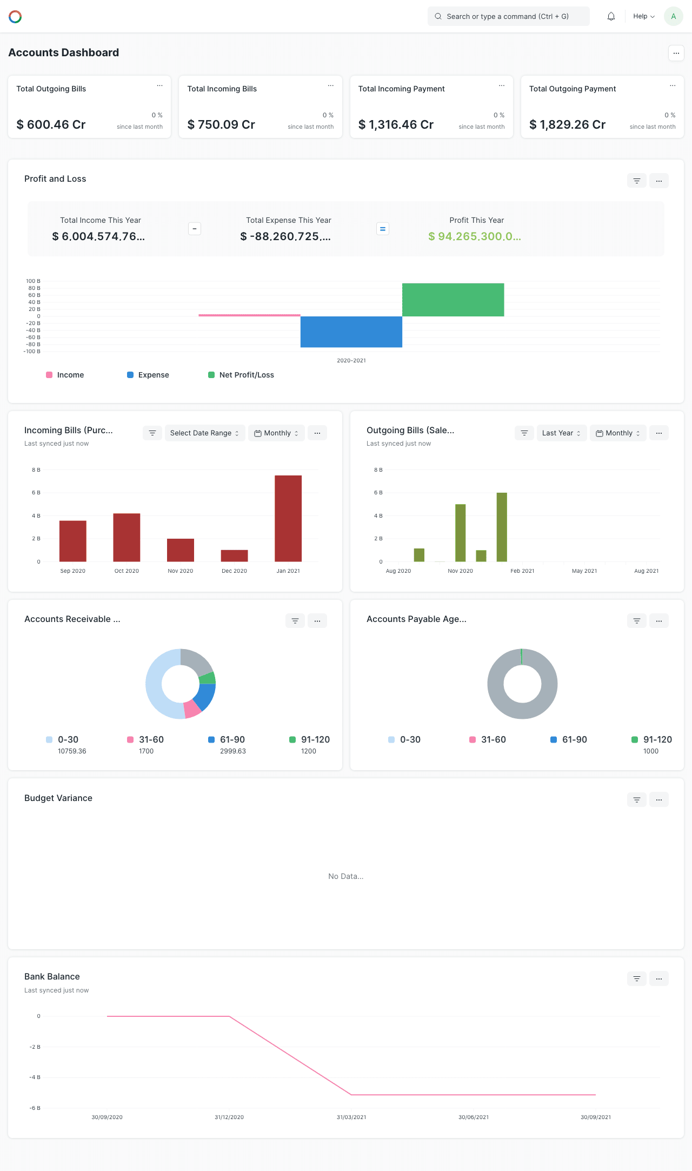This screenshot has width=692, height=1171.
Task: Open filter for Profit and Loss chart
Action: (x=636, y=181)
